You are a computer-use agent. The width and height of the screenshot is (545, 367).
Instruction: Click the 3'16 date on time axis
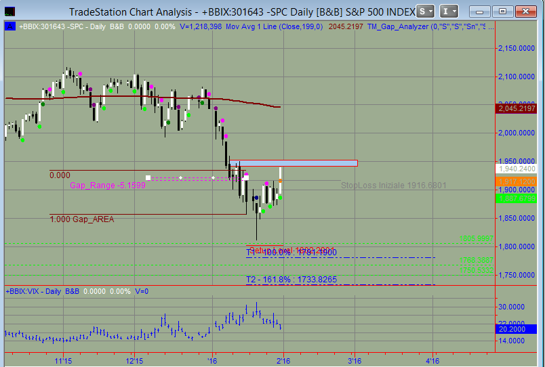tap(355, 361)
